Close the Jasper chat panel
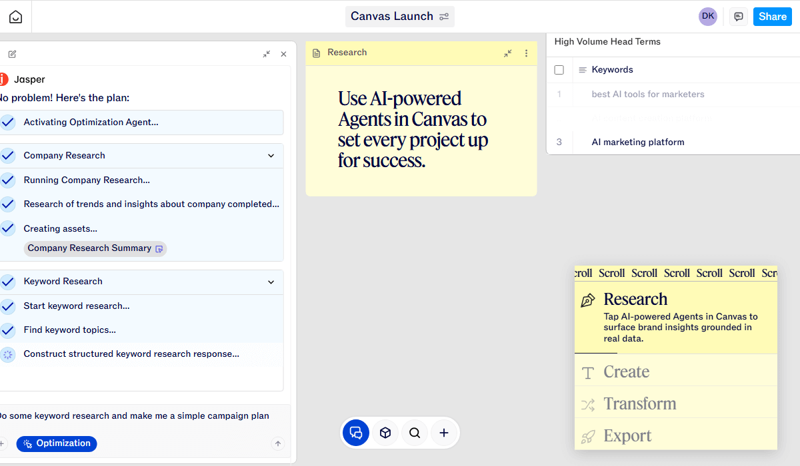This screenshot has width=800, height=466. 283,54
